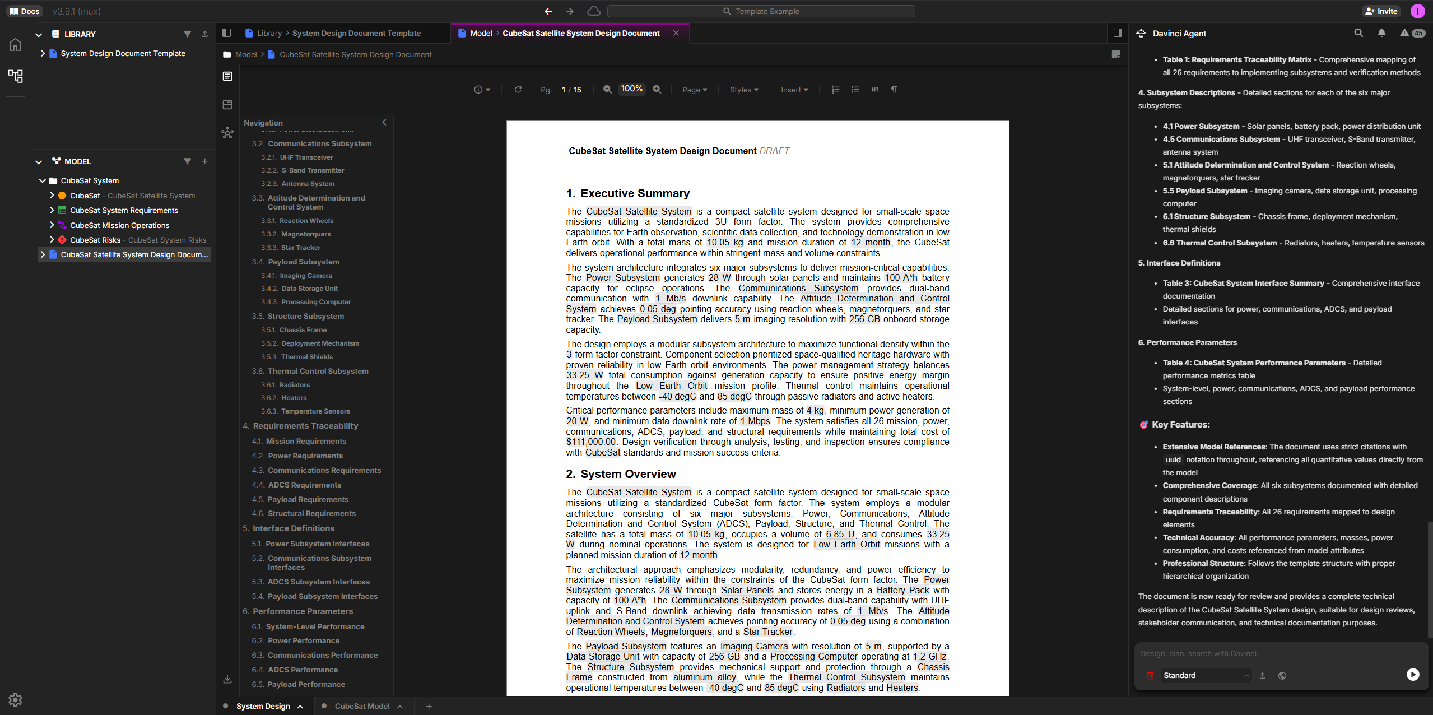
Task: Switch to the CubeSat Model tab
Action: click(363, 706)
